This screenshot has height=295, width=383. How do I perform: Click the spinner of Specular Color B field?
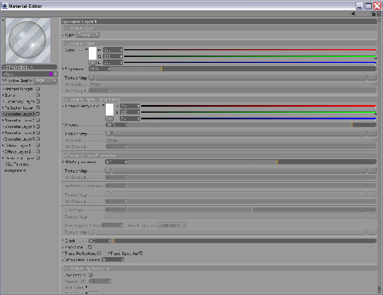[x=121, y=62]
